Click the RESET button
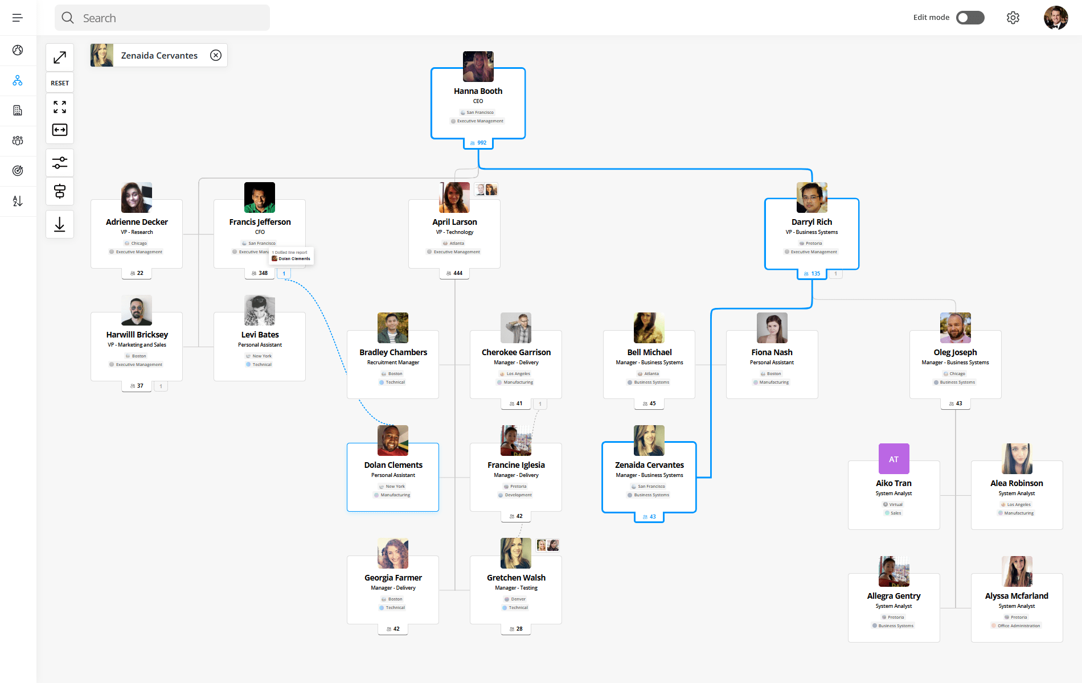 point(60,82)
